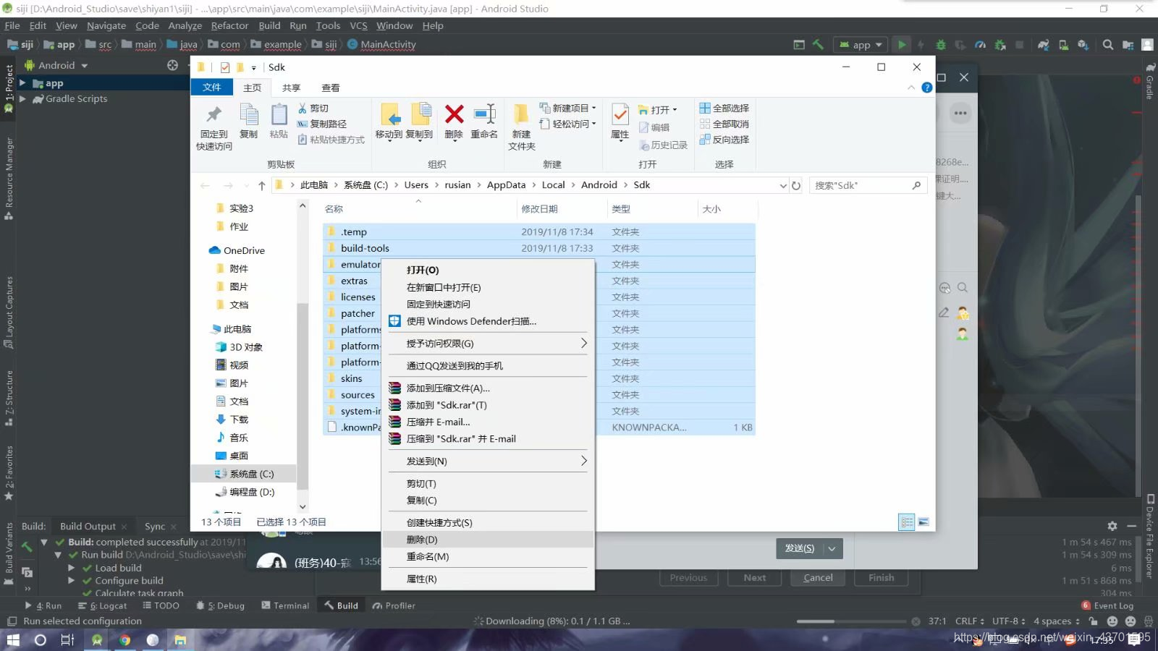Viewport: 1158px width, 651px height.
Task: Expand the app module in project tree
Action: pos(22,83)
